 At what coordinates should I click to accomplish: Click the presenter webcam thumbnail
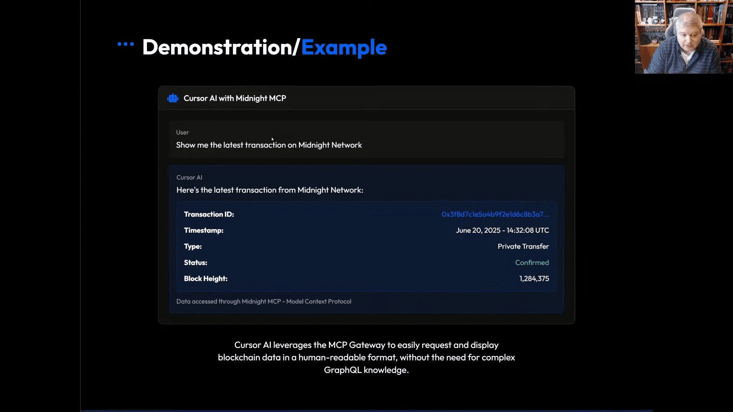click(683, 37)
